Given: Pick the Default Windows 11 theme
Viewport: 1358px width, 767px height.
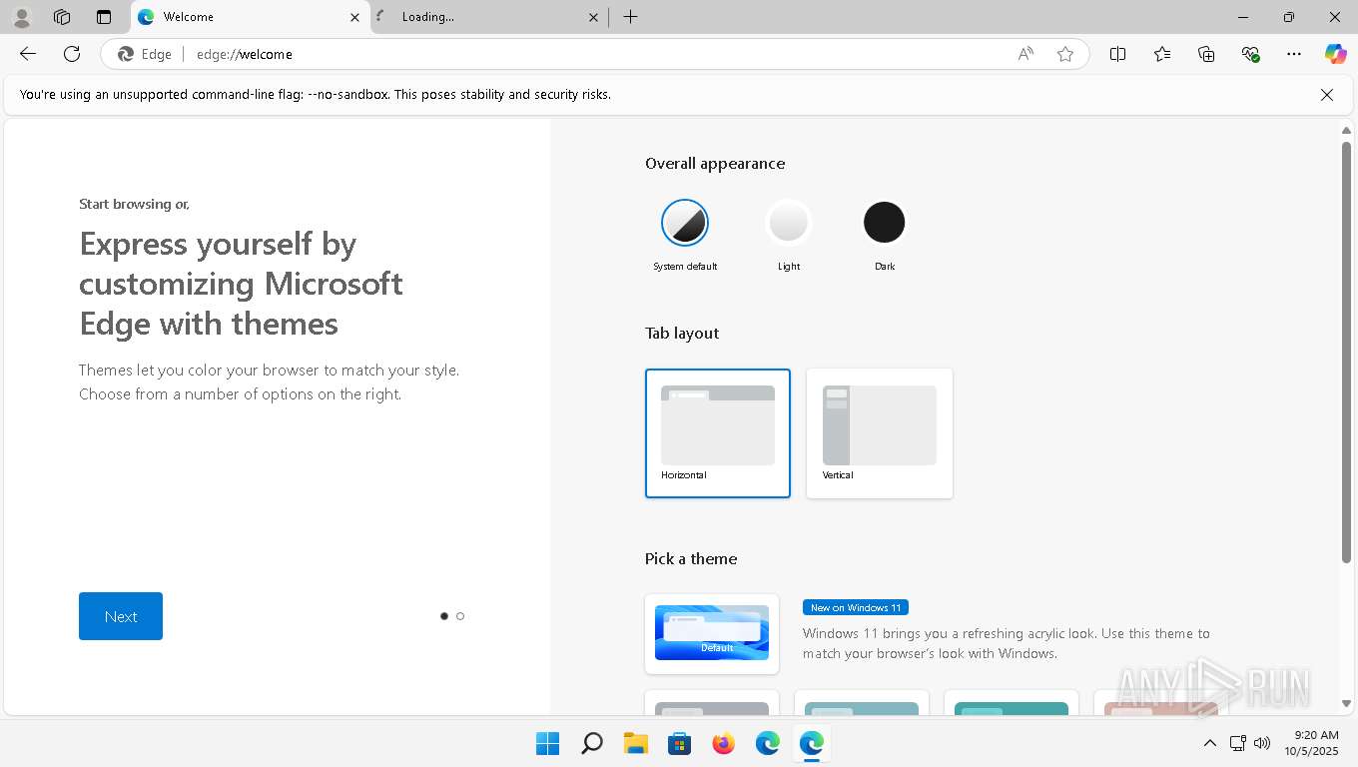Looking at the screenshot, I should [712, 633].
